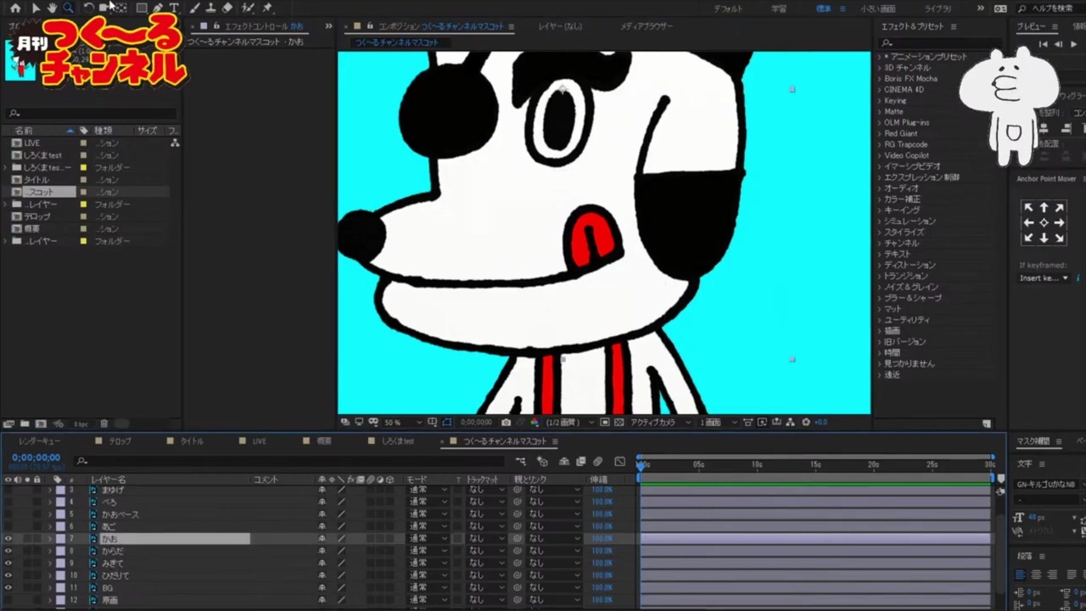Viewport: 1086px width, 611px height.
Task: Select the Hand tool
Action: click(52, 8)
